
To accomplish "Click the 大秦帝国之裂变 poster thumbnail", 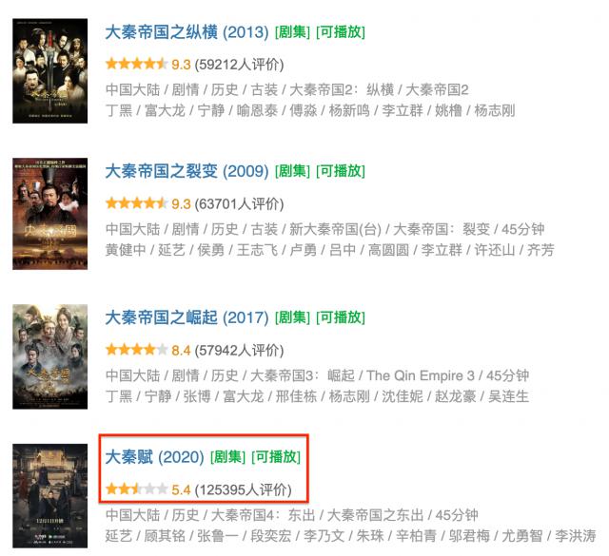I will [49, 214].
